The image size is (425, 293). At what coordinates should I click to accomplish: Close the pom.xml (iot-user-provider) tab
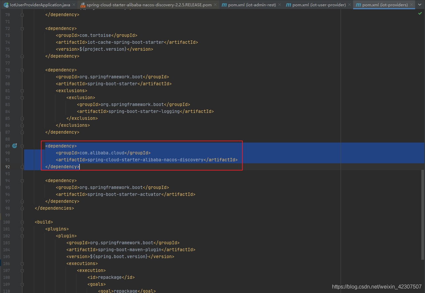[349, 5]
